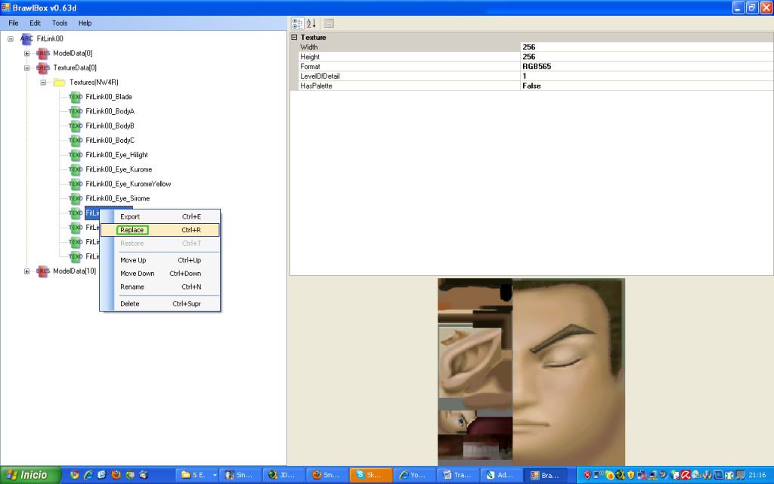Click the TEX0 icon of FitLink00_Blade
The image size is (774, 484).
pos(76,97)
